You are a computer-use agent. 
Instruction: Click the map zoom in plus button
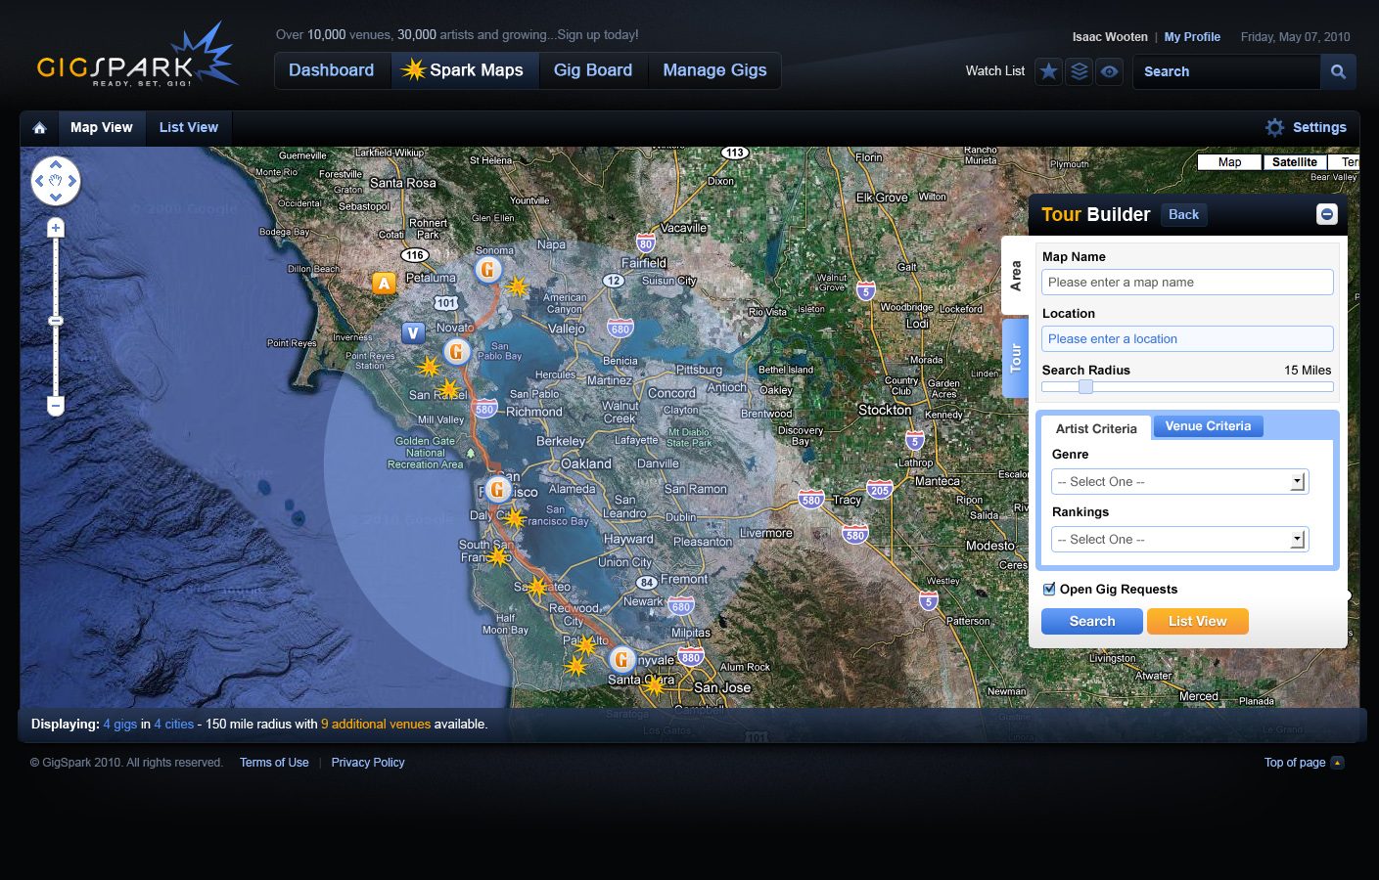coord(56,228)
